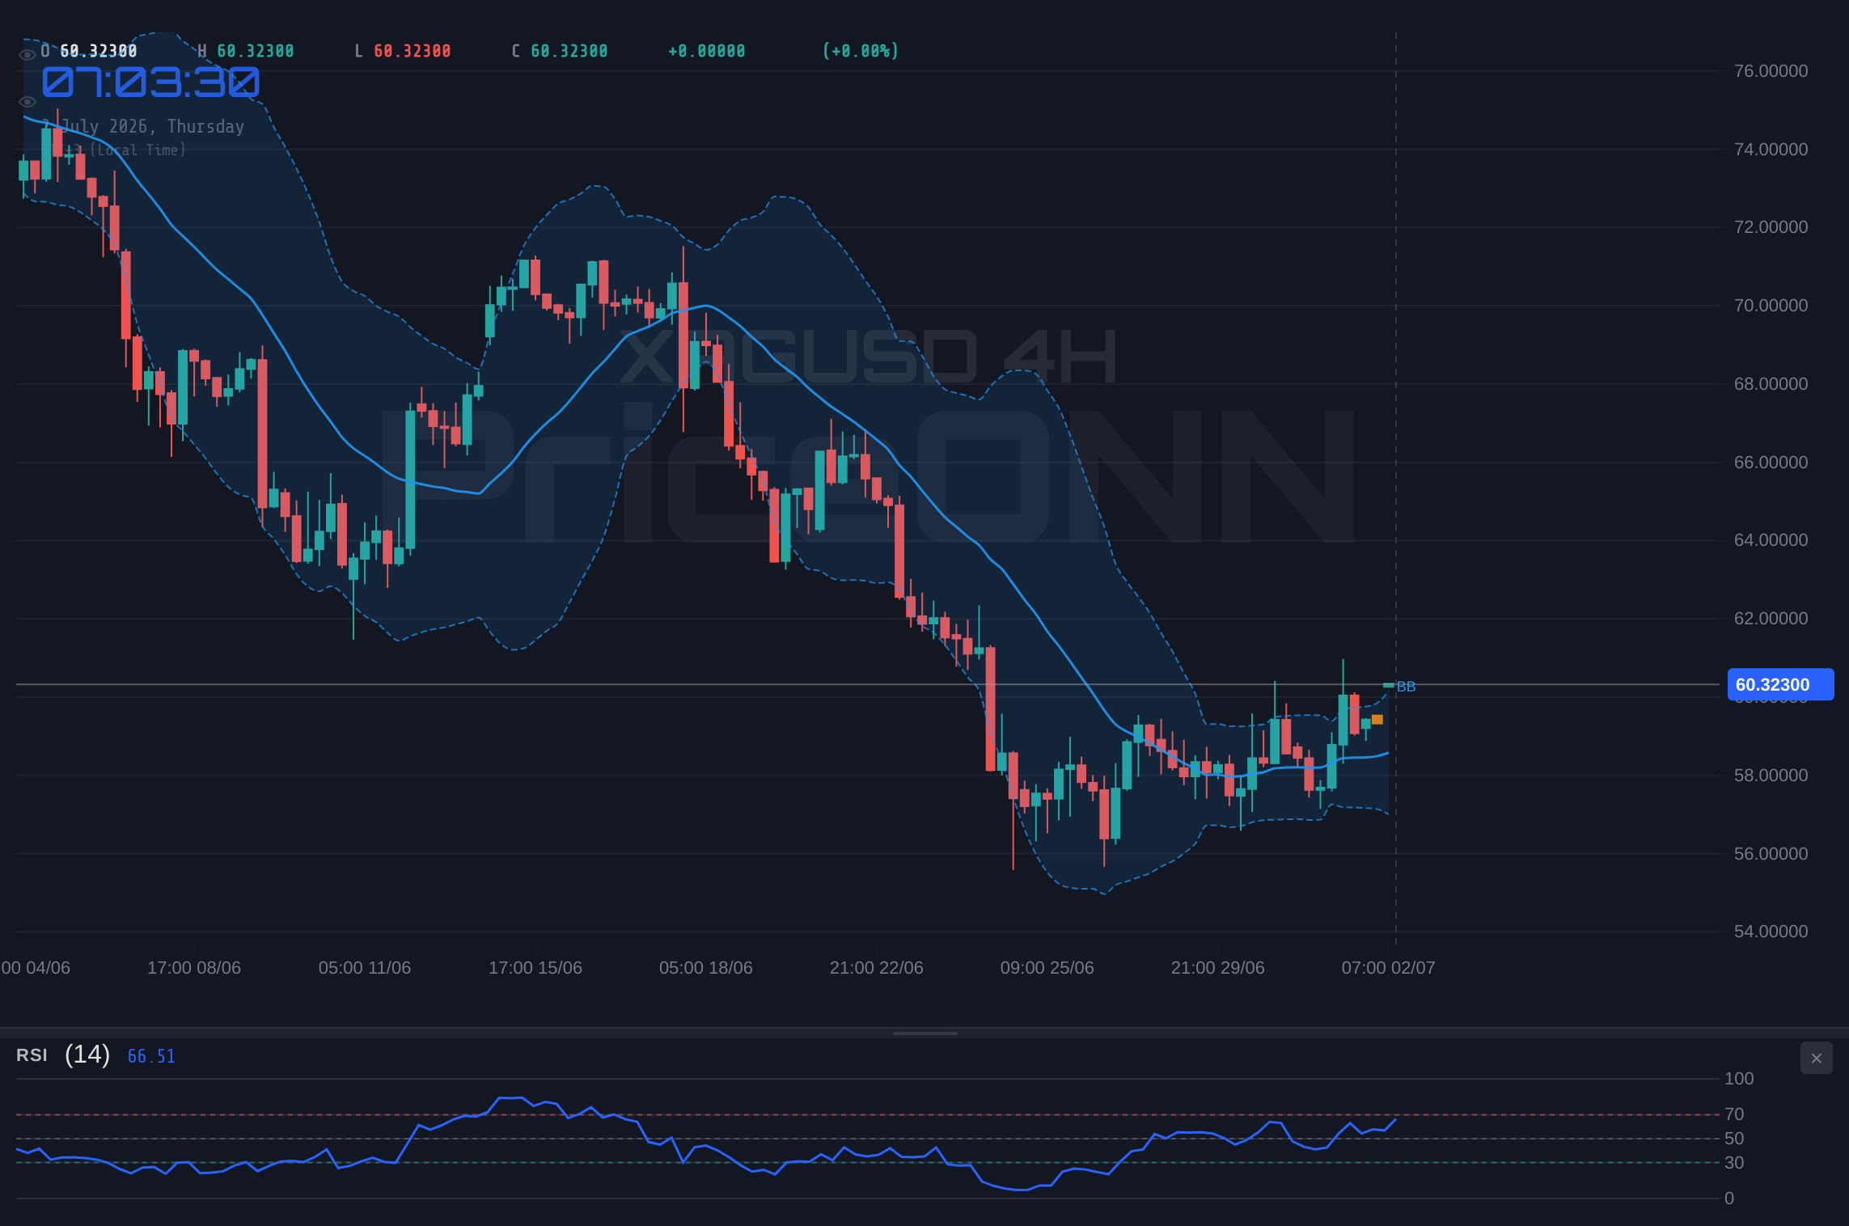Click the RSI period (14) label

click(87, 1055)
